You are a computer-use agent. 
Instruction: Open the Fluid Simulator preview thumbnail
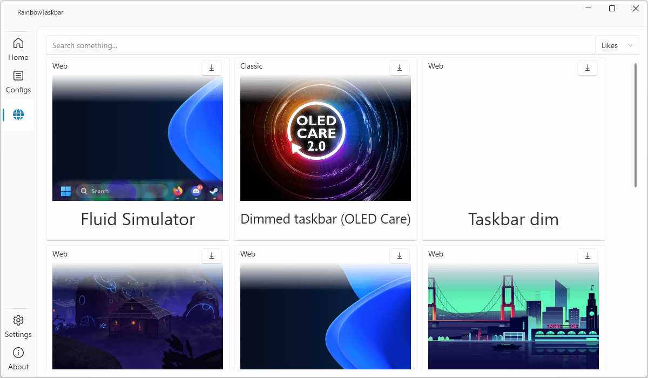[138, 138]
